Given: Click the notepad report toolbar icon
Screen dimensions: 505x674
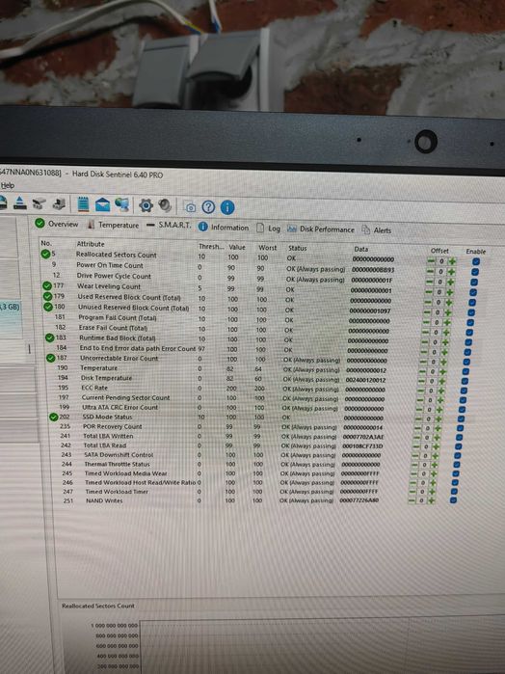Looking at the screenshot, I should click(x=84, y=204).
